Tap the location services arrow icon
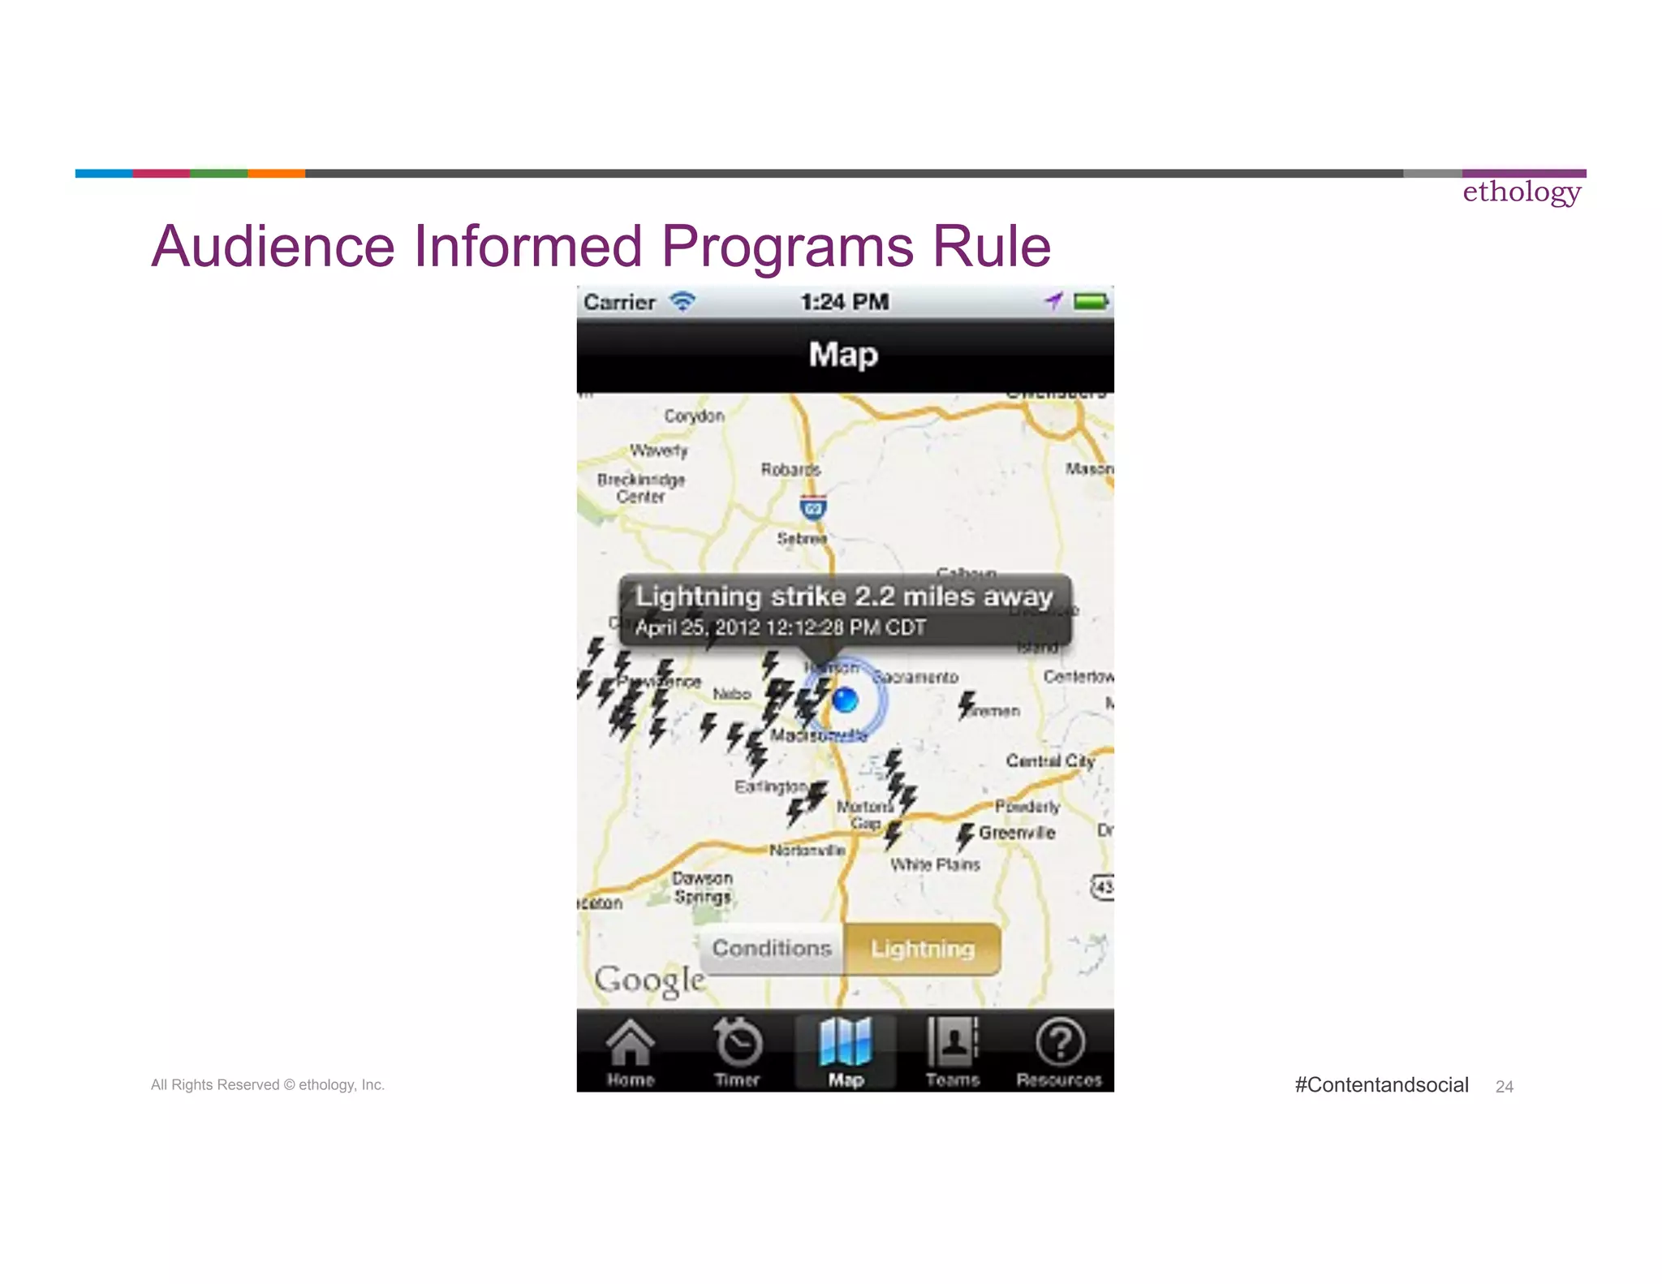1662x1284 pixels. point(1053,302)
